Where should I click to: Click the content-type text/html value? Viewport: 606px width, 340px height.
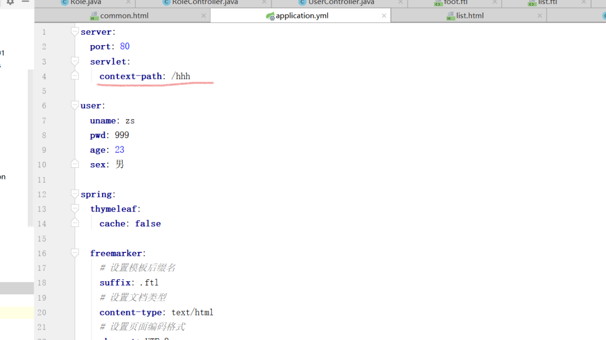[x=193, y=312]
